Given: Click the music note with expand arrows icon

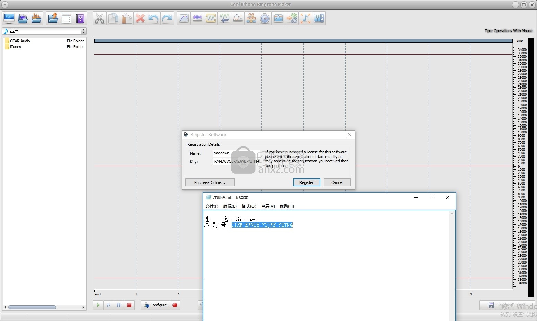Looking at the screenshot, I should (305, 18).
